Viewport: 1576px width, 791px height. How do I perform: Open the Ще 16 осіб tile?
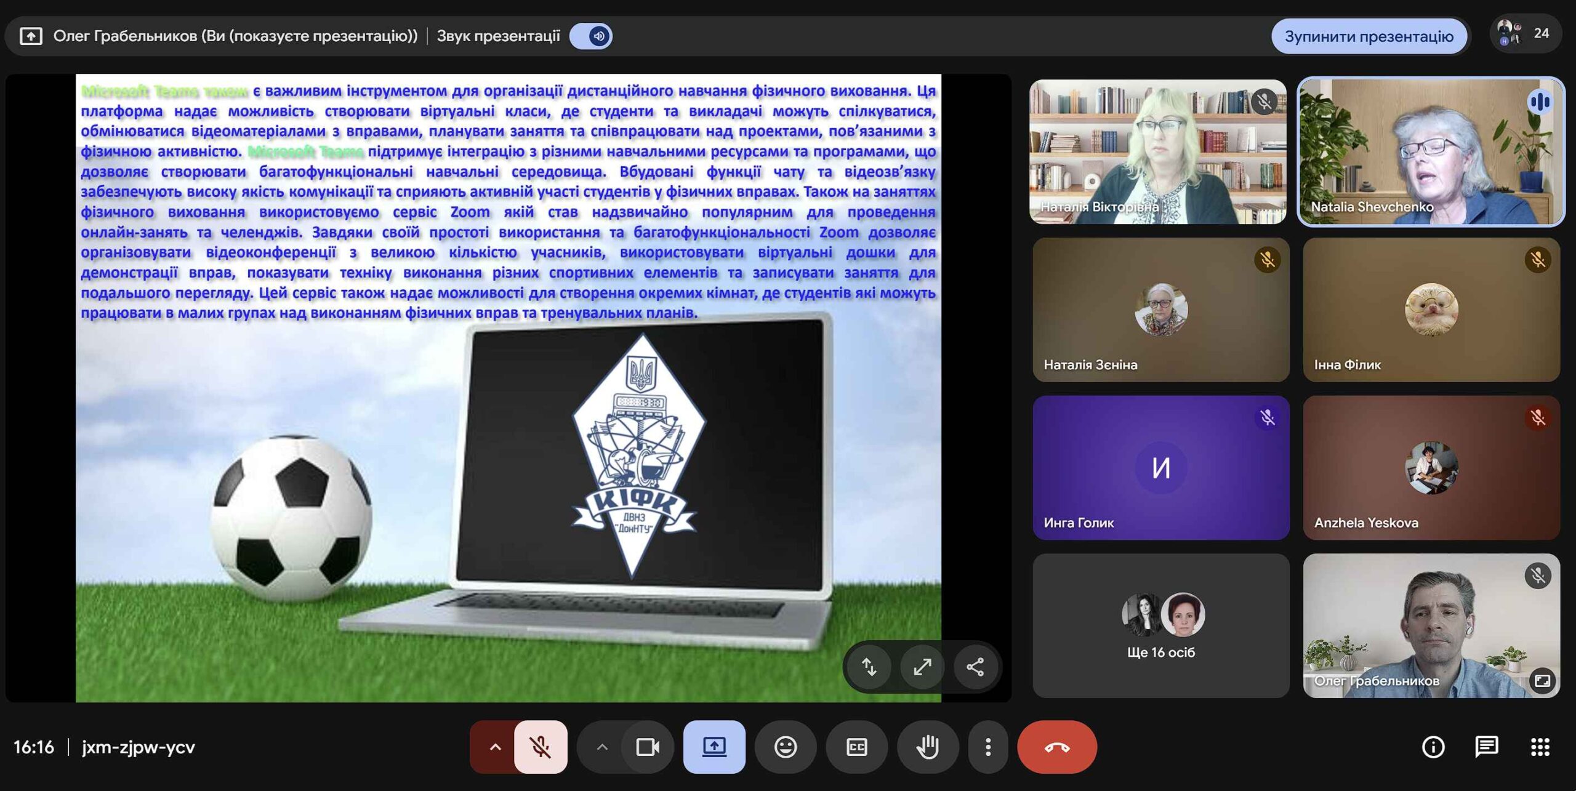1161,625
